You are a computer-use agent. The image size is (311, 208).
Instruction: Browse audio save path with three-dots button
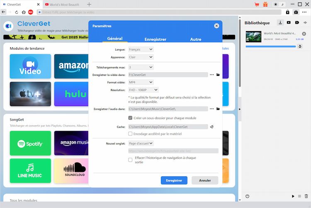click(x=211, y=109)
